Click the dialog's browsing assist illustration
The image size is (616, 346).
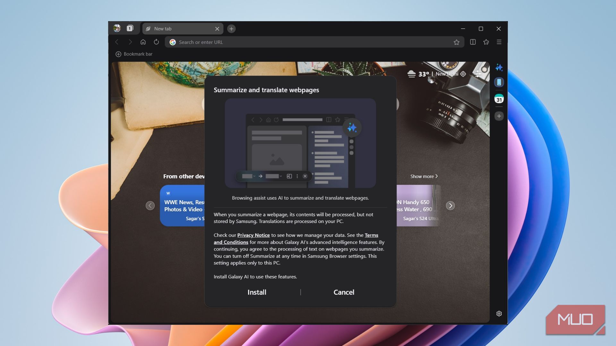pos(300,143)
